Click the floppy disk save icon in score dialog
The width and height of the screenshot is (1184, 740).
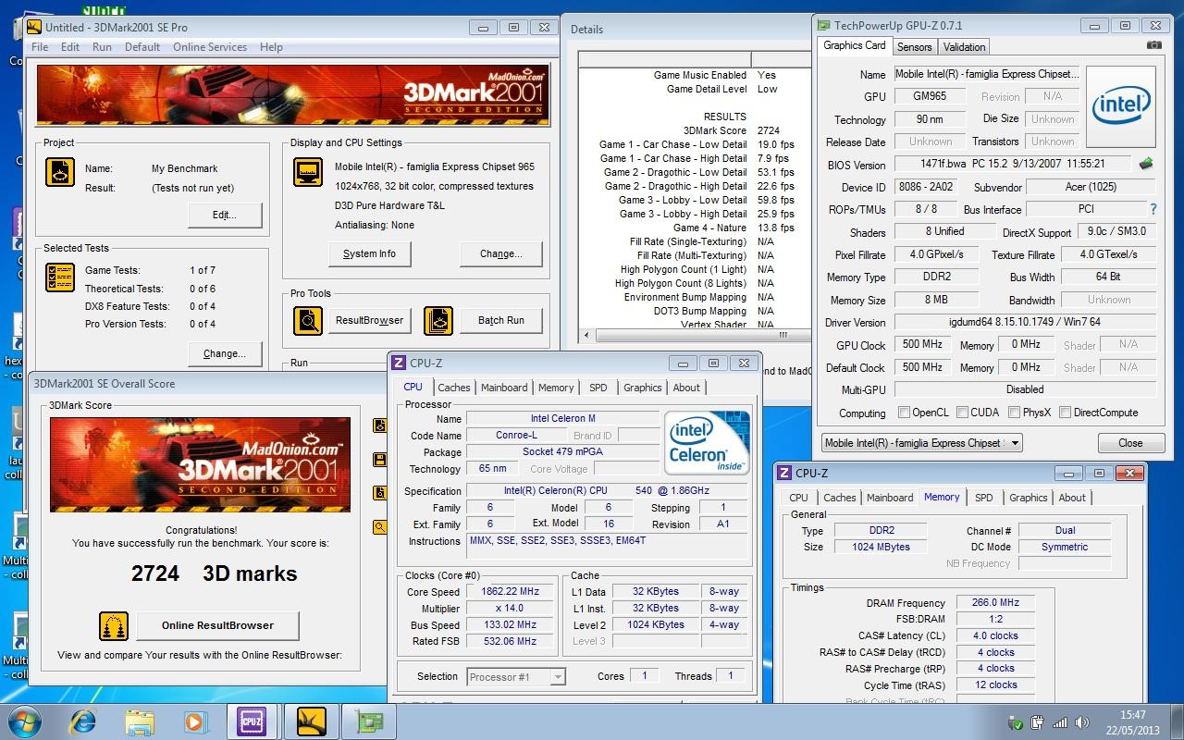tap(379, 460)
